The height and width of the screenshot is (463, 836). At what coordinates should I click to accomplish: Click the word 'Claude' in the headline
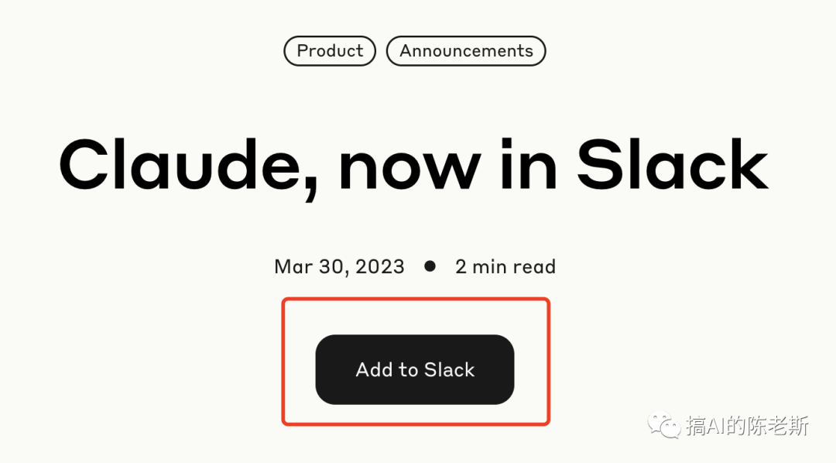180,164
